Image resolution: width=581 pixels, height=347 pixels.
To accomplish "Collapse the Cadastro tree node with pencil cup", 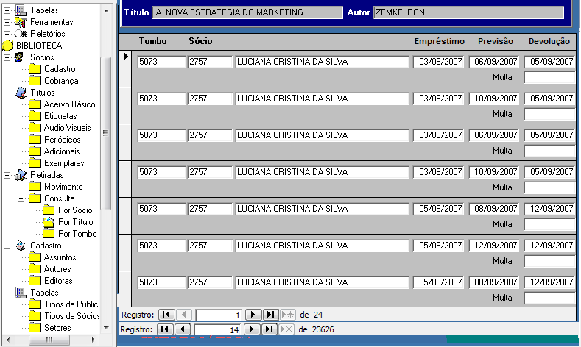I will point(7,246).
